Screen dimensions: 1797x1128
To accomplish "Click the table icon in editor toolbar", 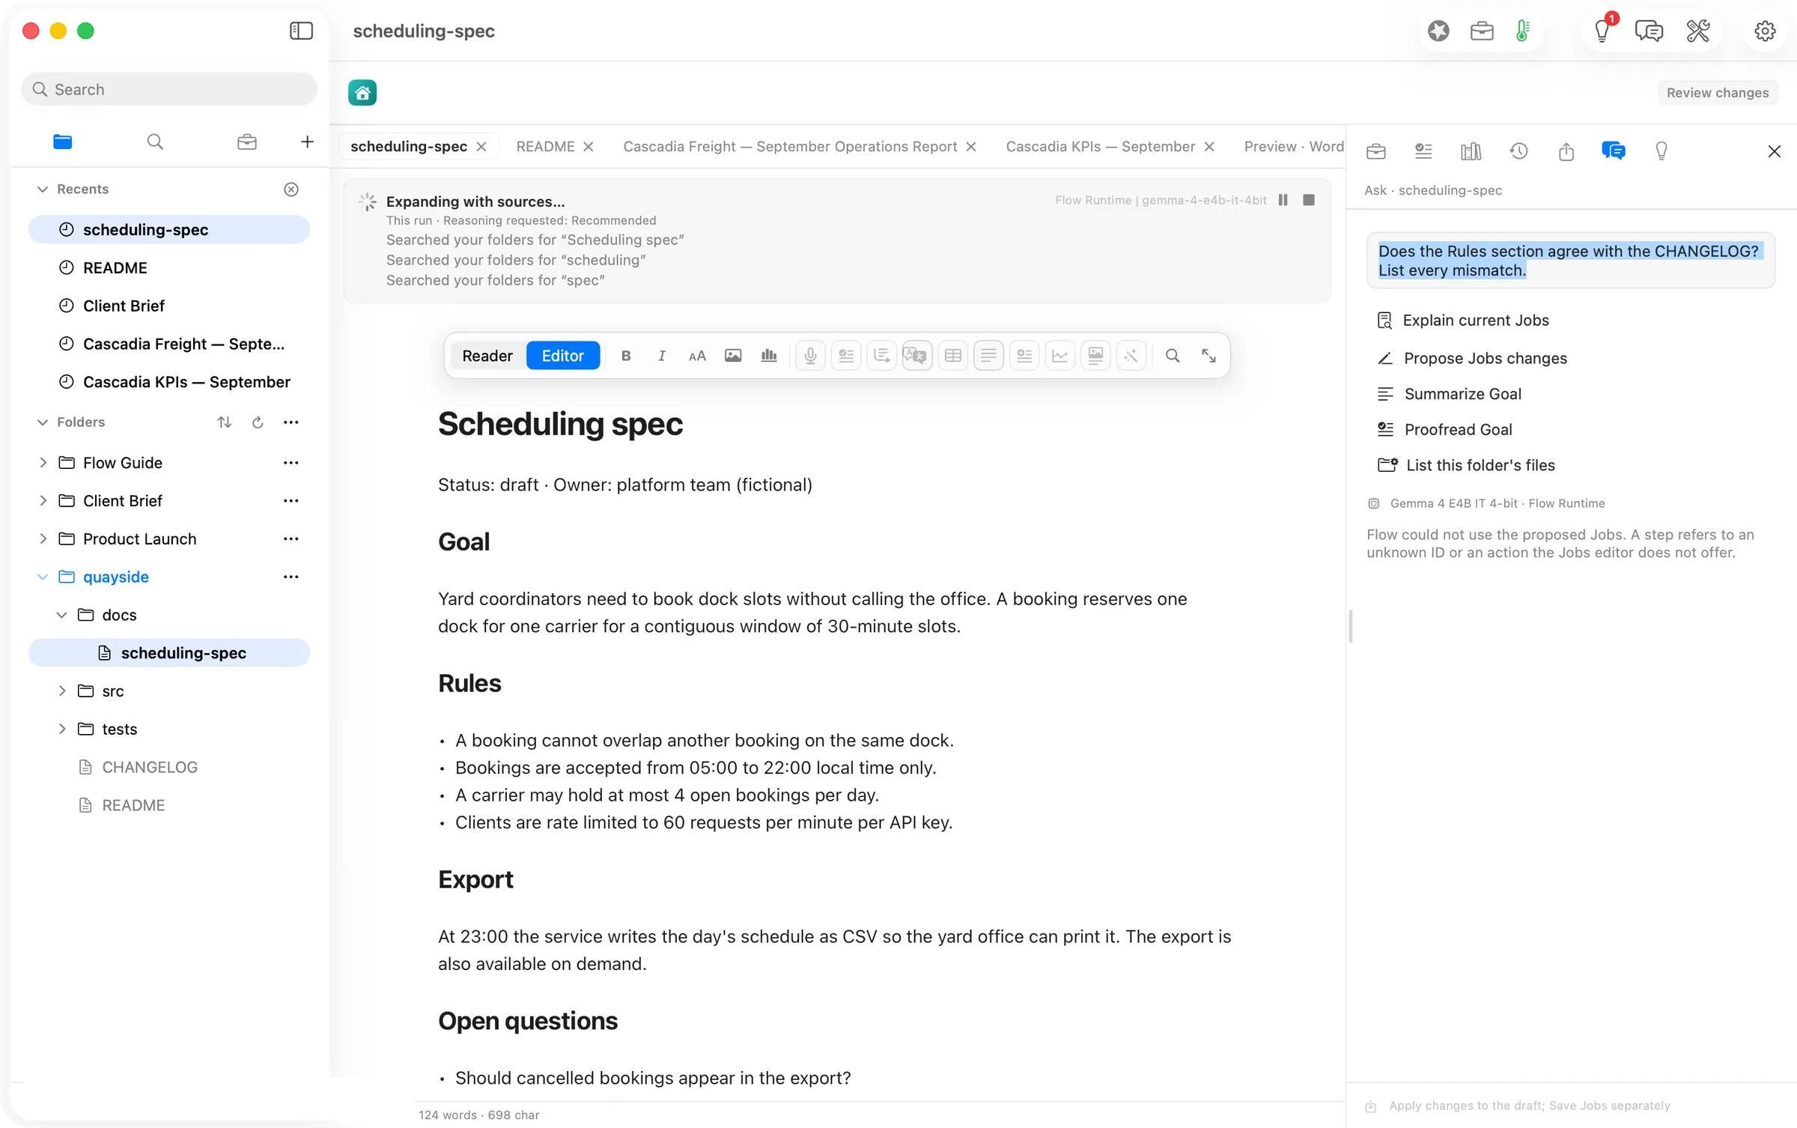I will tap(953, 356).
